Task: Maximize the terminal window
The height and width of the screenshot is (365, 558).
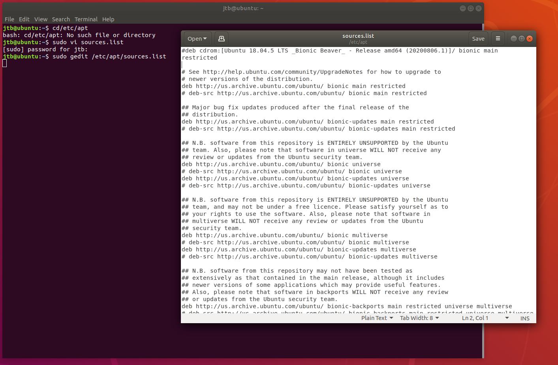Action: click(471, 8)
